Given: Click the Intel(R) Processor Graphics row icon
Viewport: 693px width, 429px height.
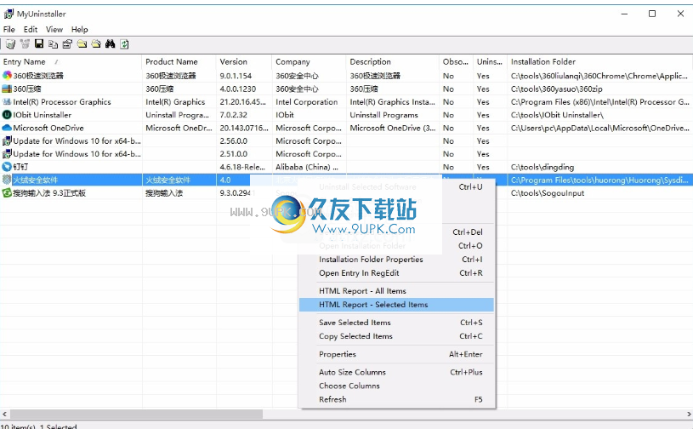Looking at the screenshot, I should [7, 102].
